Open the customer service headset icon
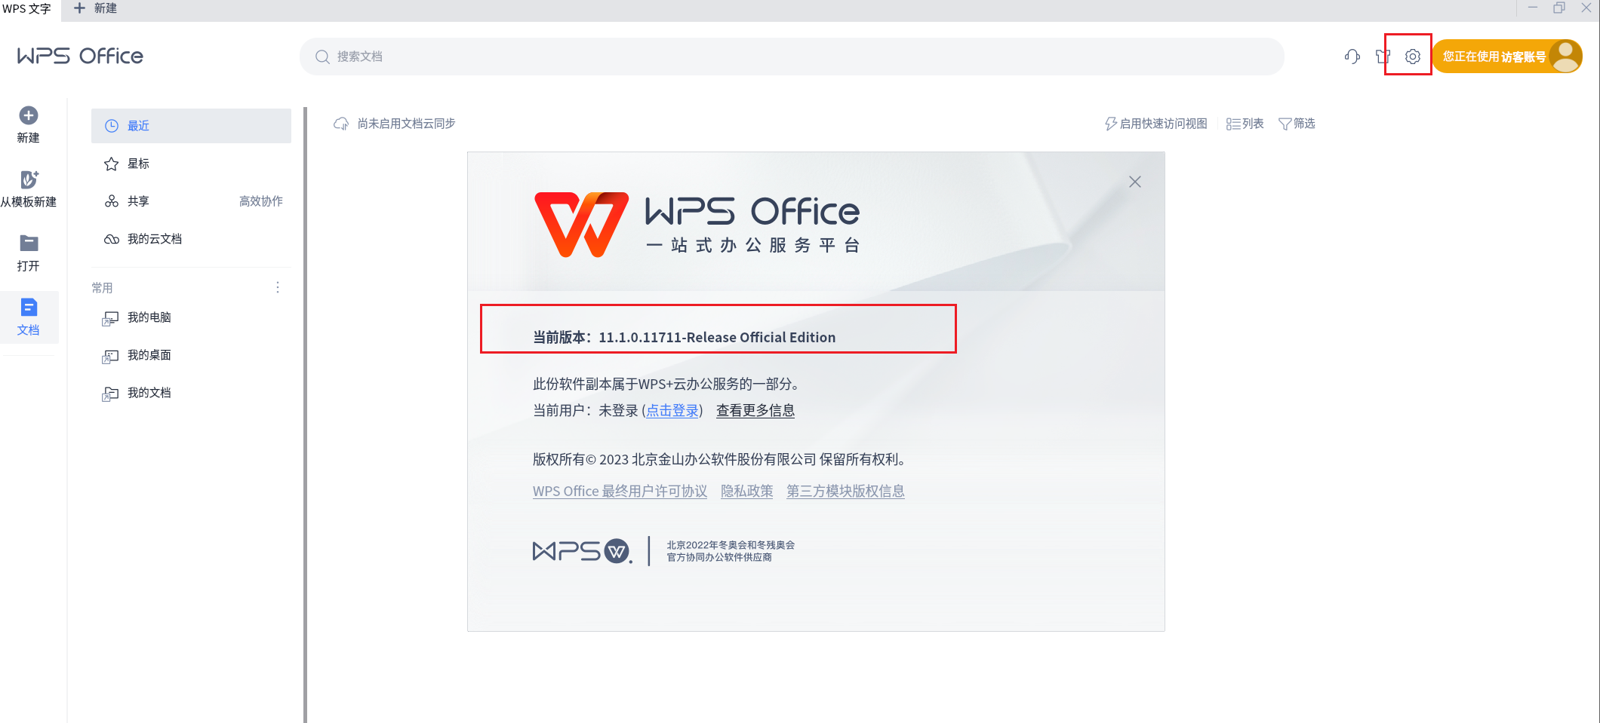 (1352, 57)
